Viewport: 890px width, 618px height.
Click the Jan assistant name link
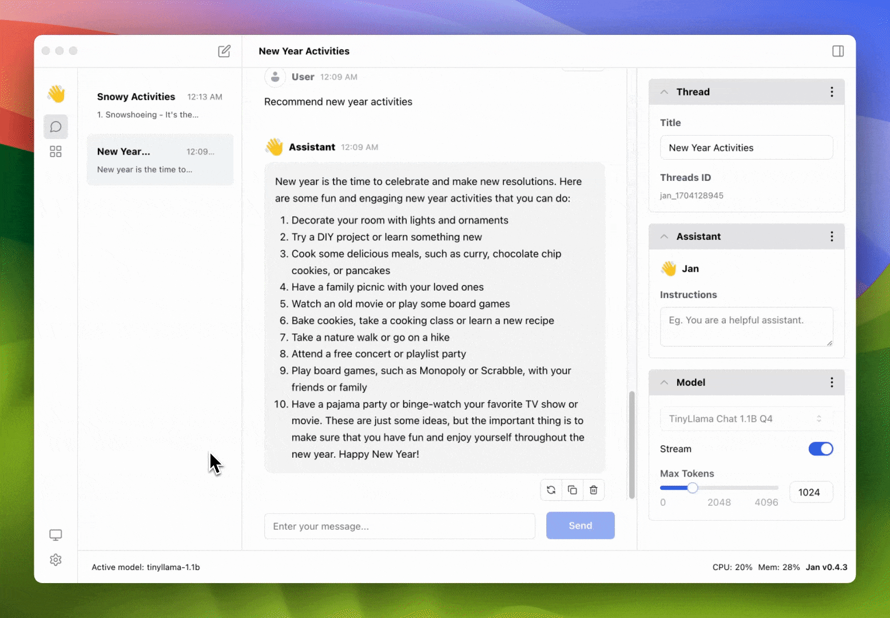point(690,268)
